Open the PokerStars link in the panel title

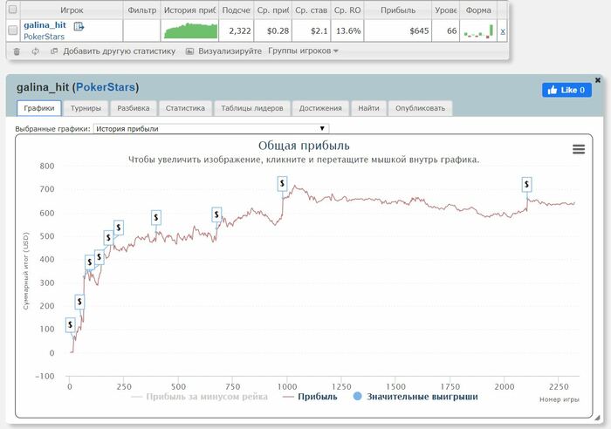coord(106,87)
